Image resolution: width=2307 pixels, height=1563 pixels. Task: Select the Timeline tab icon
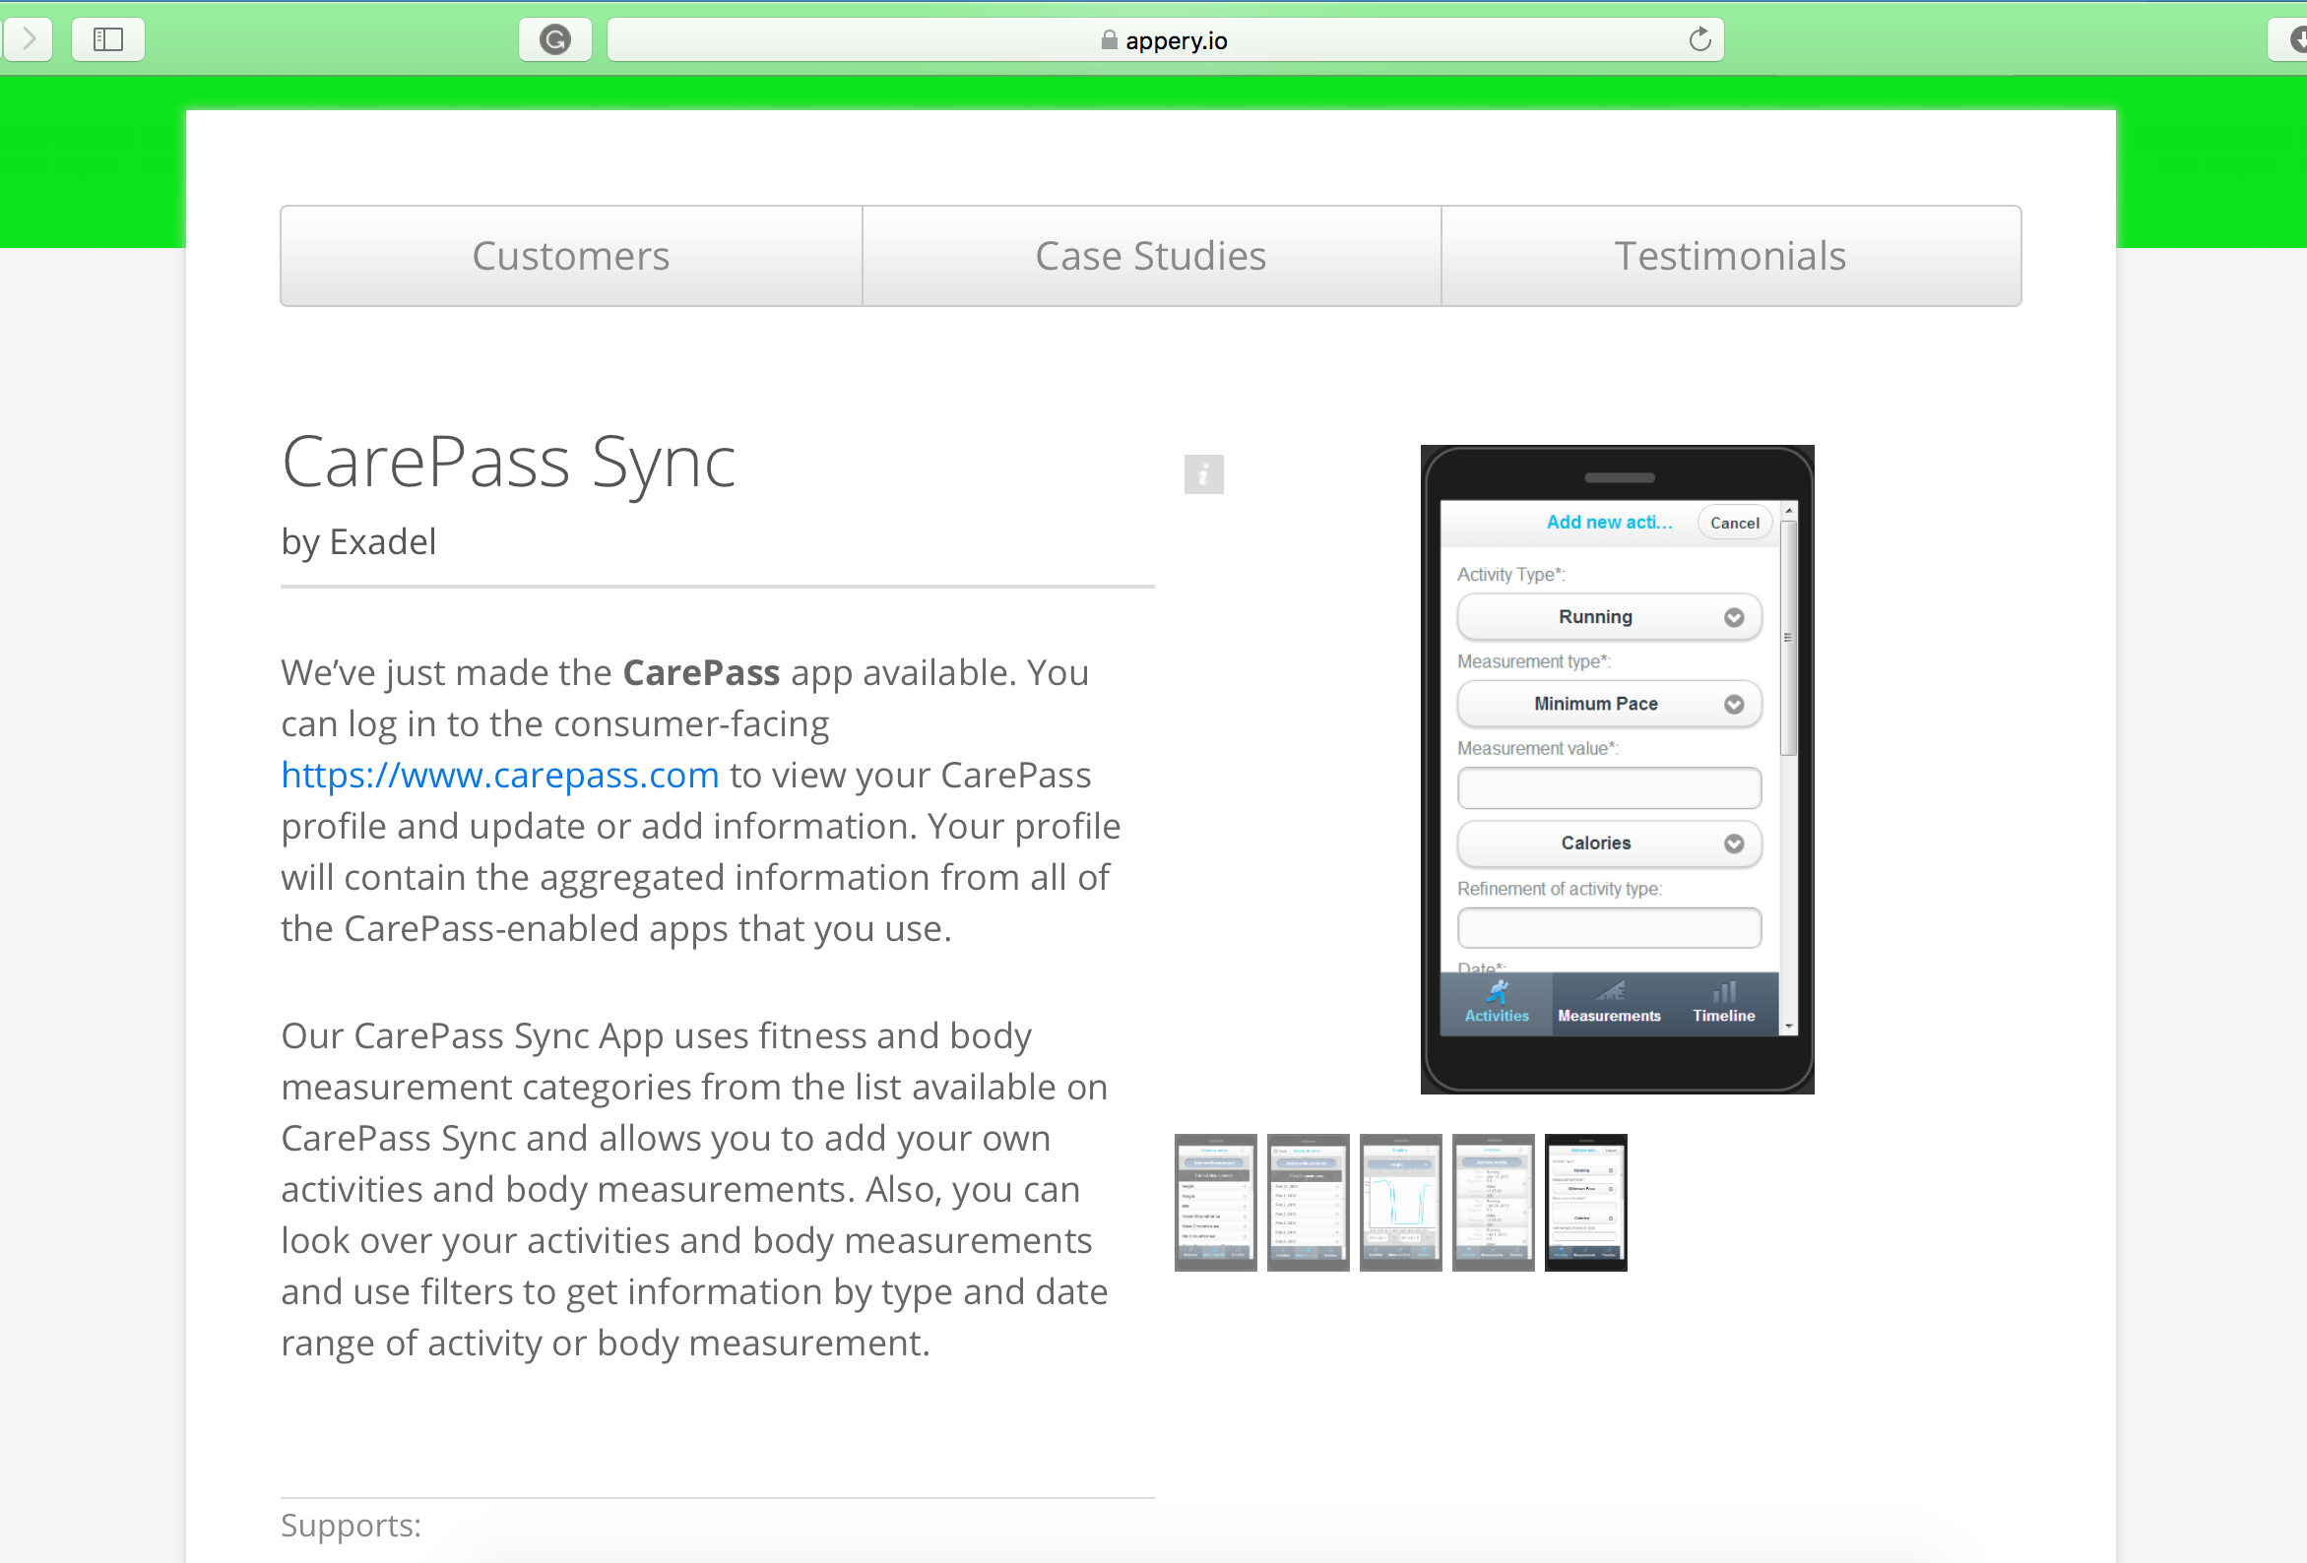pyautogui.click(x=1723, y=1002)
